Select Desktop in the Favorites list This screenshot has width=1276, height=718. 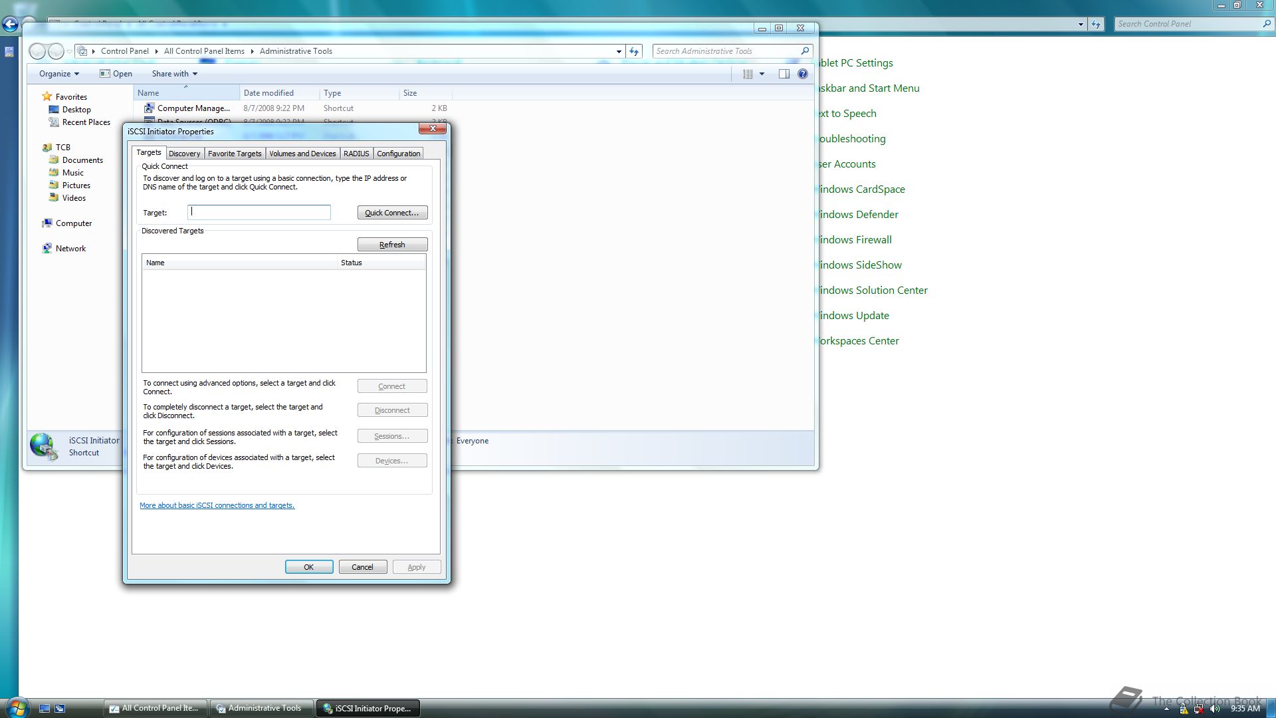click(70, 110)
